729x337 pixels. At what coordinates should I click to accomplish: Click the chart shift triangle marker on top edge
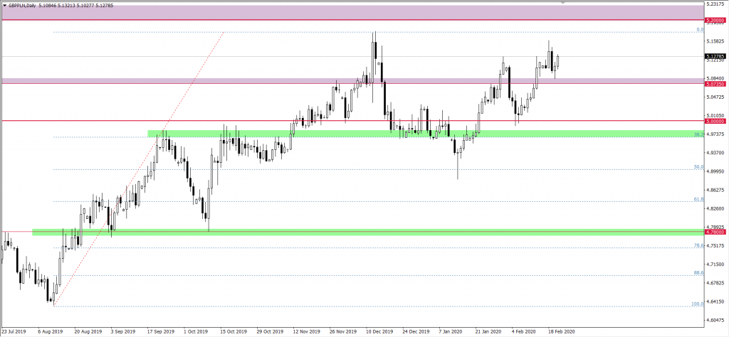[564, 4]
